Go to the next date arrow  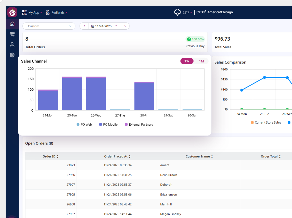(125, 26)
